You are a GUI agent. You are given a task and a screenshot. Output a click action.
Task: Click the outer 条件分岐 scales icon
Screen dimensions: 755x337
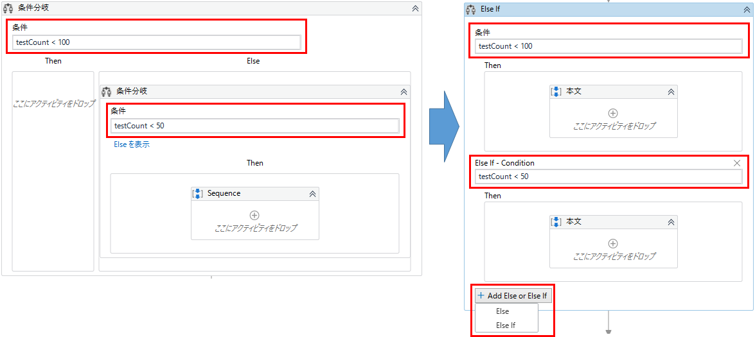click(x=8, y=8)
